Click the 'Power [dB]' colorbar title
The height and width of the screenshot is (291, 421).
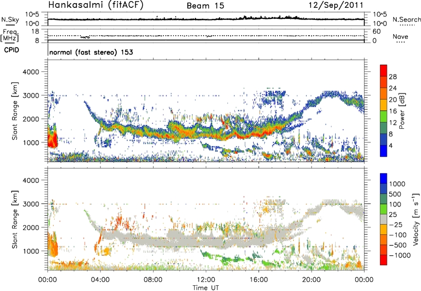point(402,111)
